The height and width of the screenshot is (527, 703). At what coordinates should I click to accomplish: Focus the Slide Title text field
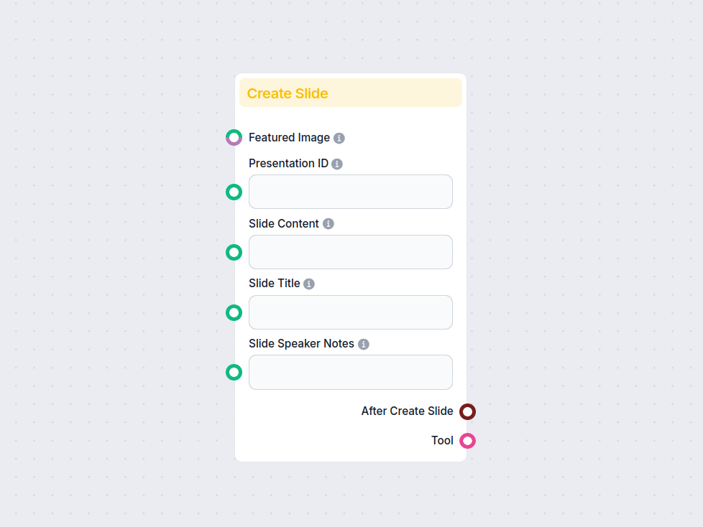point(350,312)
